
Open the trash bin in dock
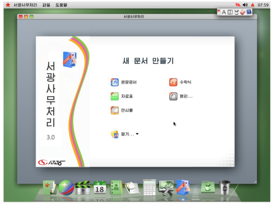tap(225, 187)
